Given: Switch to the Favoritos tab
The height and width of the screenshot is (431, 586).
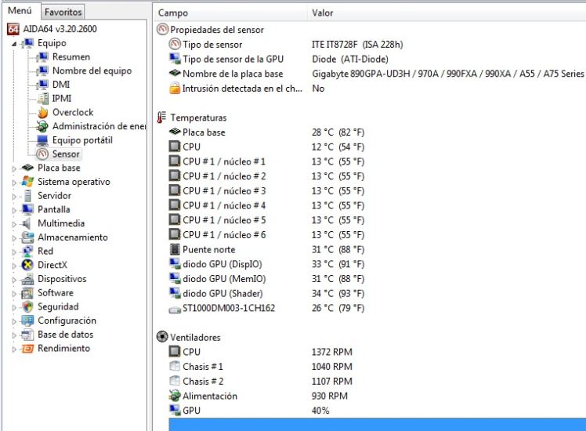Looking at the screenshot, I should click(x=63, y=12).
